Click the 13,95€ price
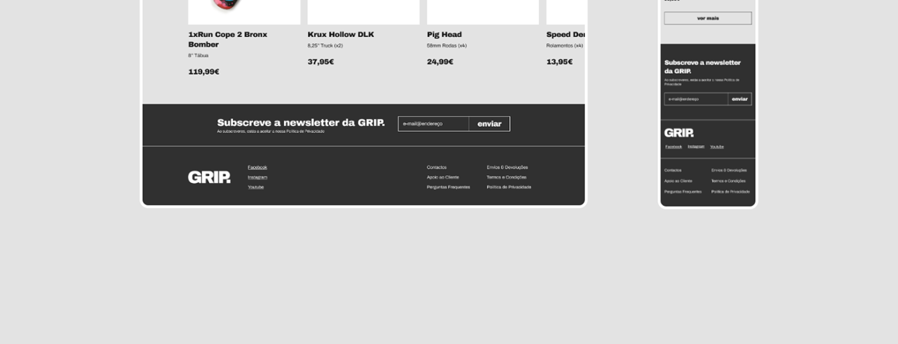The image size is (898, 344). point(559,62)
